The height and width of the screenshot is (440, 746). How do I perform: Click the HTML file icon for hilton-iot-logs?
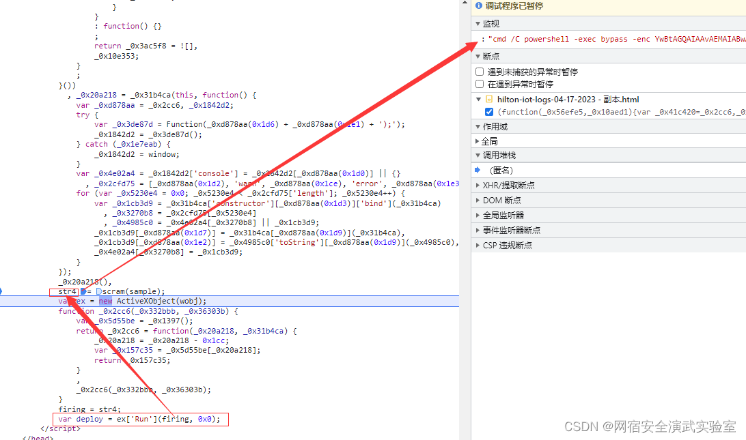tap(488, 100)
